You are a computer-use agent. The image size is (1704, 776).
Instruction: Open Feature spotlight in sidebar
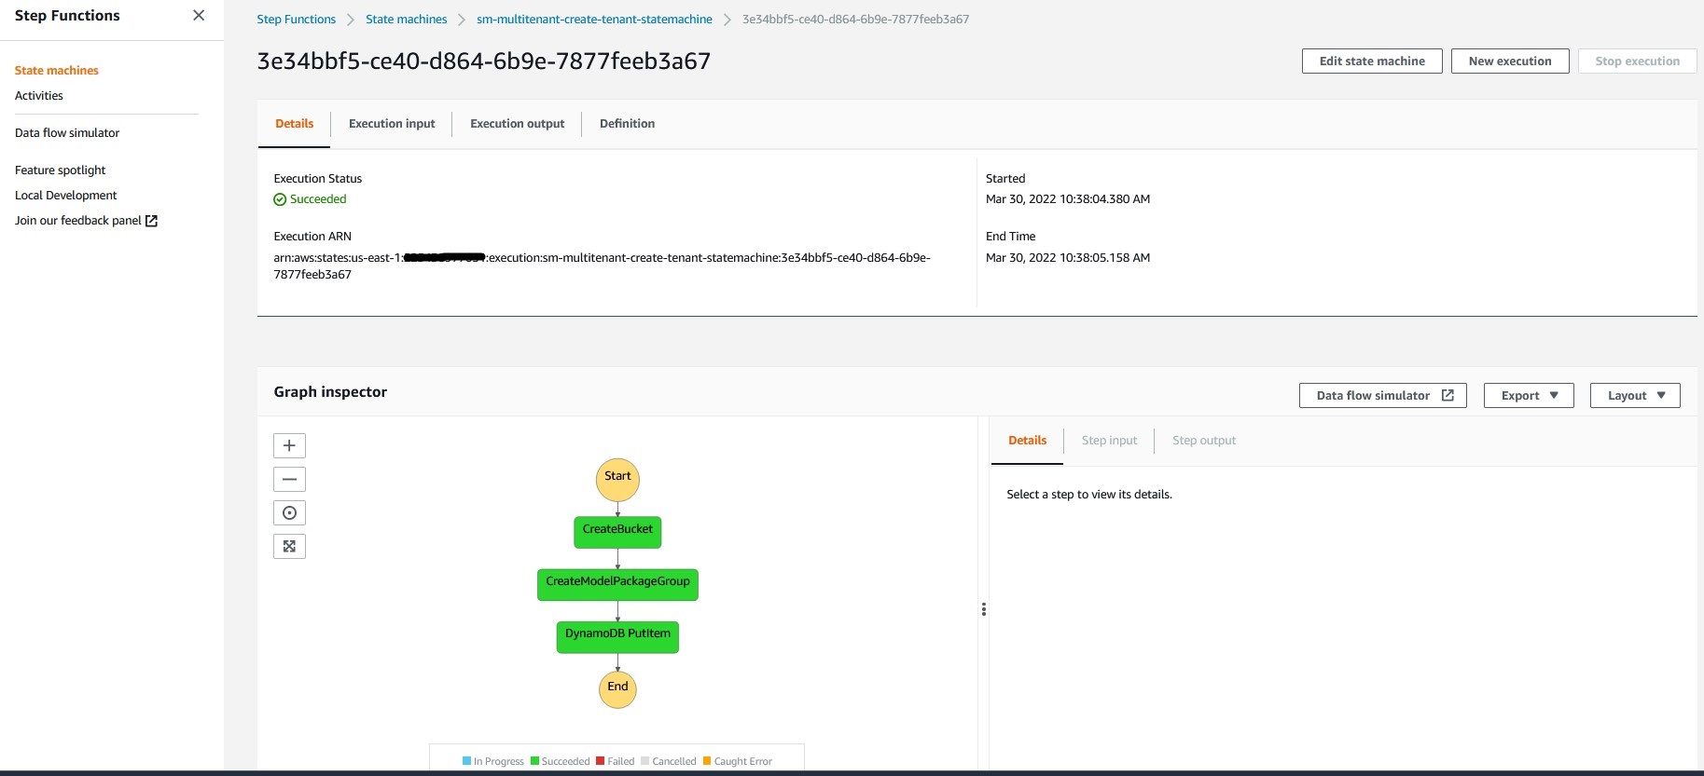coord(61,170)
